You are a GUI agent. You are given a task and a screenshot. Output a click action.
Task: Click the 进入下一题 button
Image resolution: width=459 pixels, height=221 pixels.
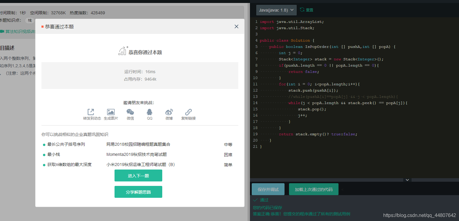138,175
